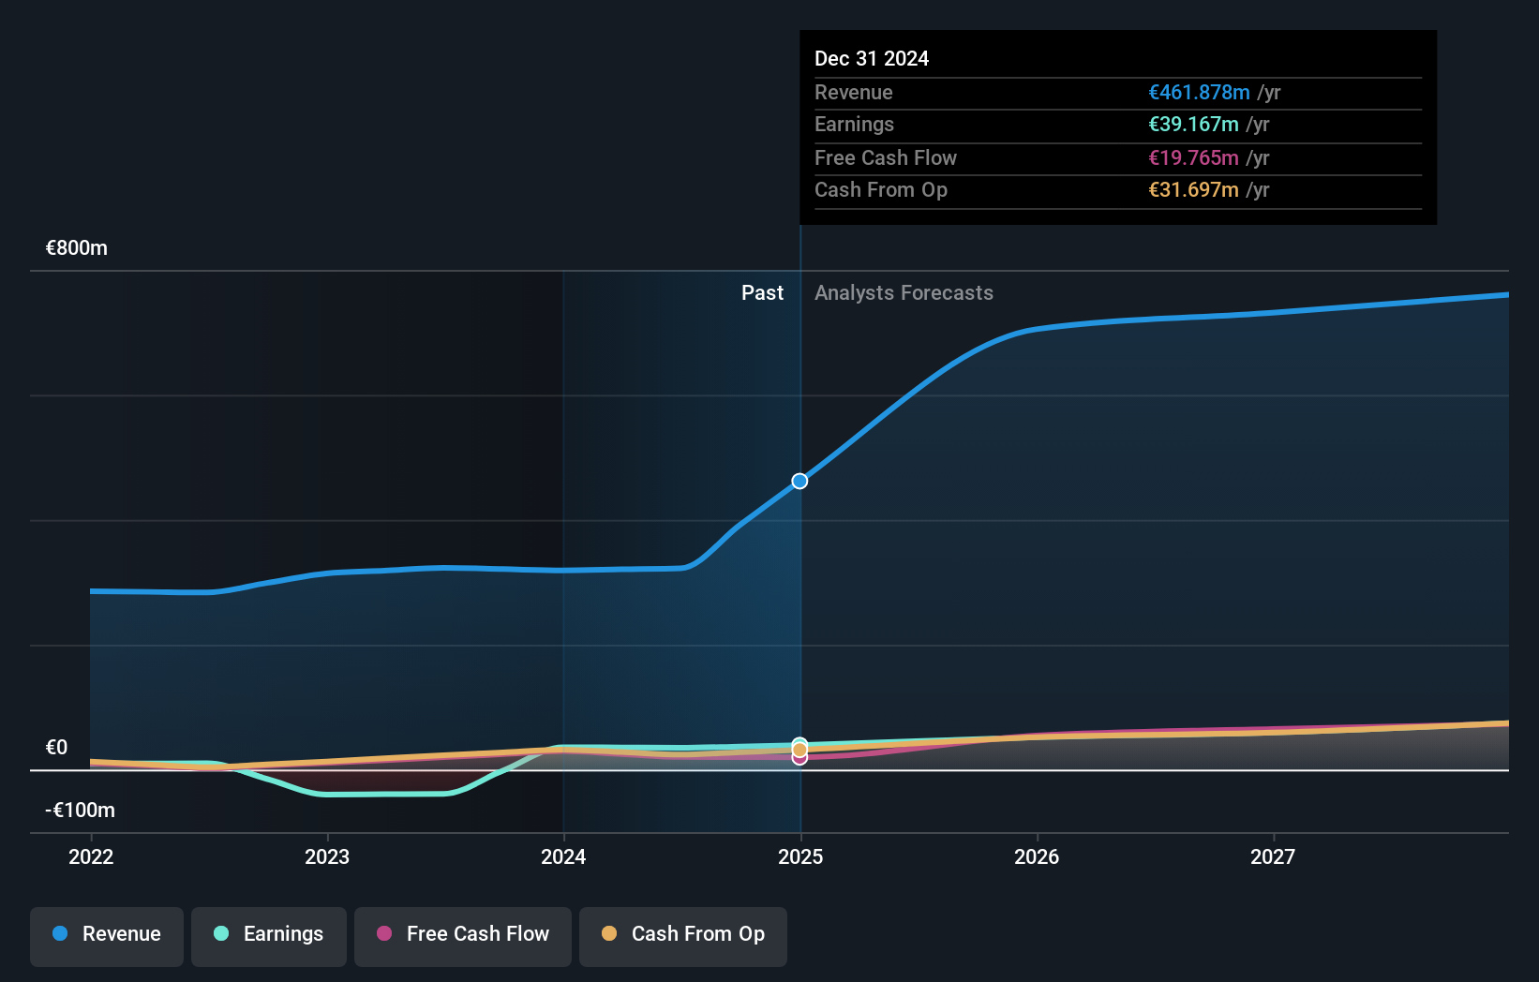Click the 2024 x-axis label
This screenshot has width=1539, height=982.
tap(563, 856)
